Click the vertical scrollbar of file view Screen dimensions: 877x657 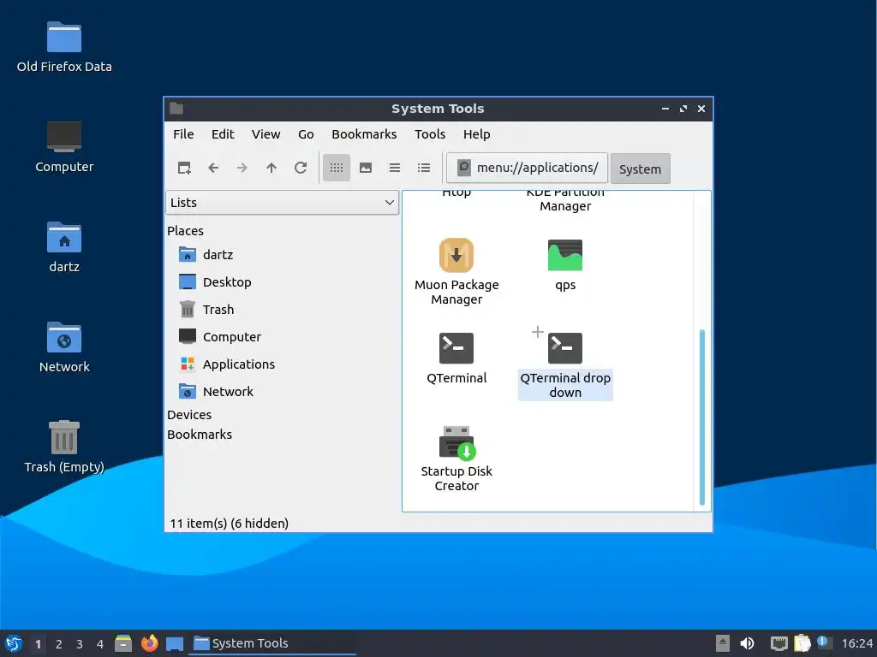coord(702,417)
